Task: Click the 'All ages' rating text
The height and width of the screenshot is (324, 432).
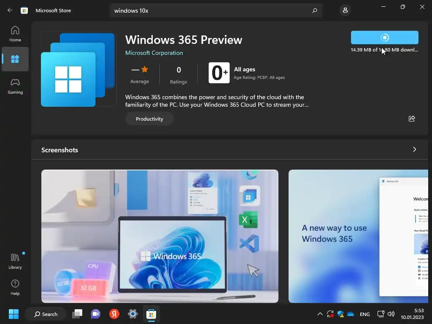Action: (x=245, y=70)
